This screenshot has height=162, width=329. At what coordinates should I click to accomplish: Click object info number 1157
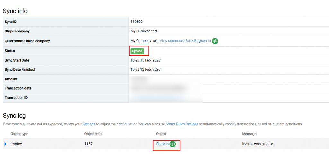coord(88,144)
